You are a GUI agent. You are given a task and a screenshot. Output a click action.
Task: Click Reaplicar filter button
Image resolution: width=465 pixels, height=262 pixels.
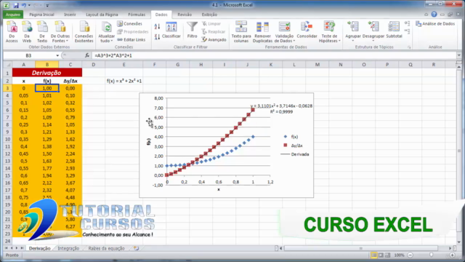213,31
